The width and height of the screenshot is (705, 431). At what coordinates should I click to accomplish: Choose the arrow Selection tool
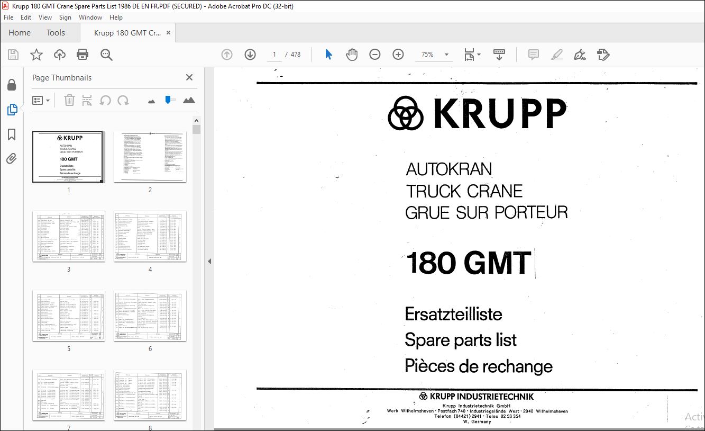(x=328, y=55)
